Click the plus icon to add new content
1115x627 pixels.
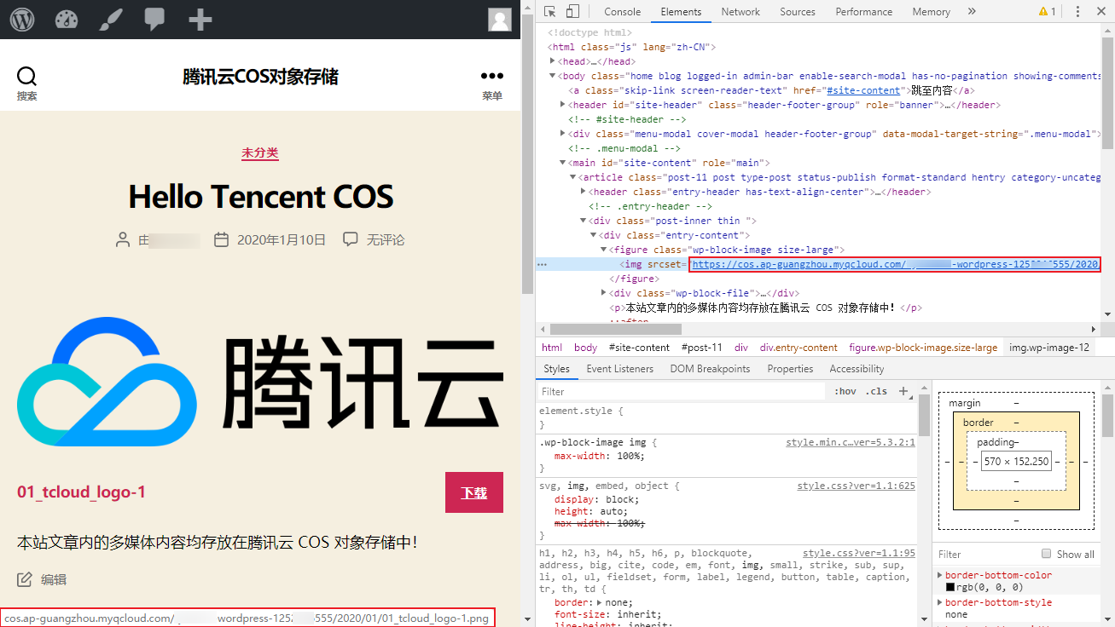(200, 19)
